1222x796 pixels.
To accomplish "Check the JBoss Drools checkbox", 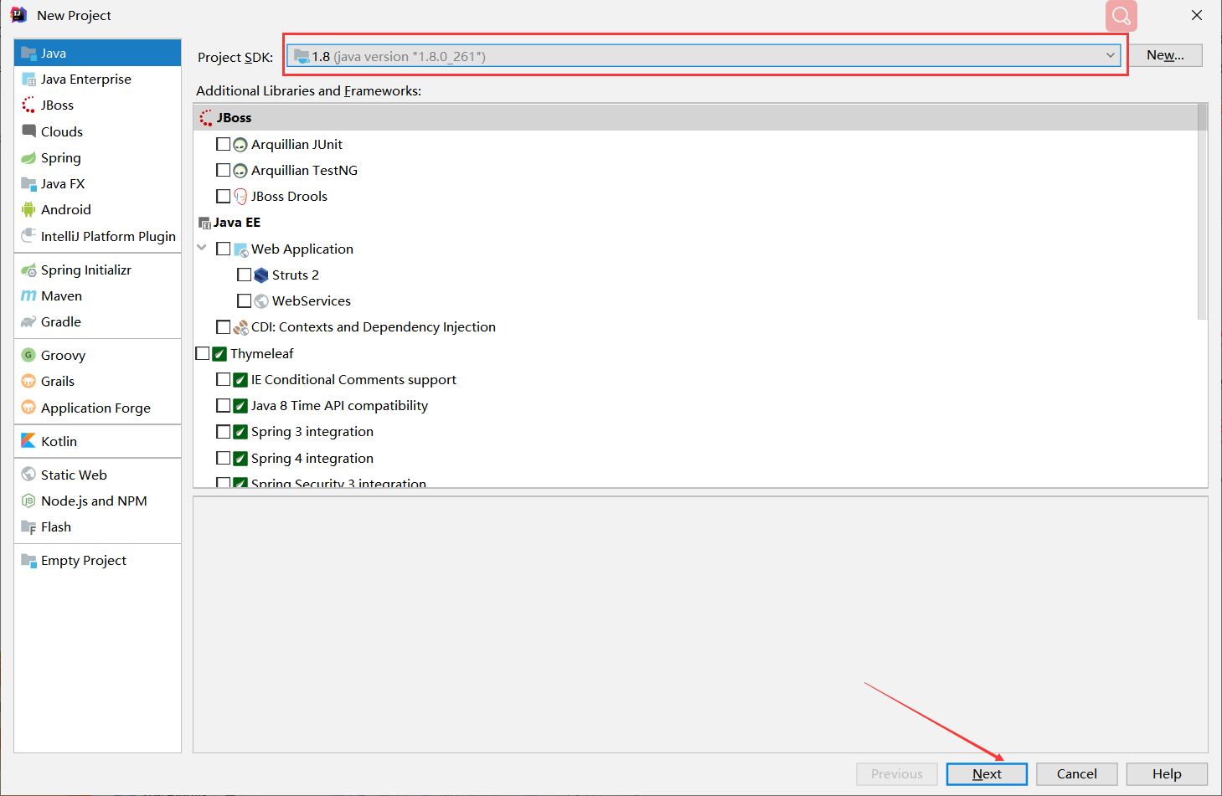I will 223,196.
